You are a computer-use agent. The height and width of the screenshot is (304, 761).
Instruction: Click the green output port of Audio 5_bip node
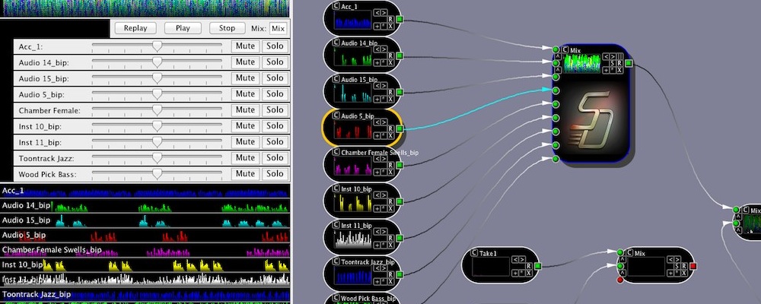click(x=400, y=128)
